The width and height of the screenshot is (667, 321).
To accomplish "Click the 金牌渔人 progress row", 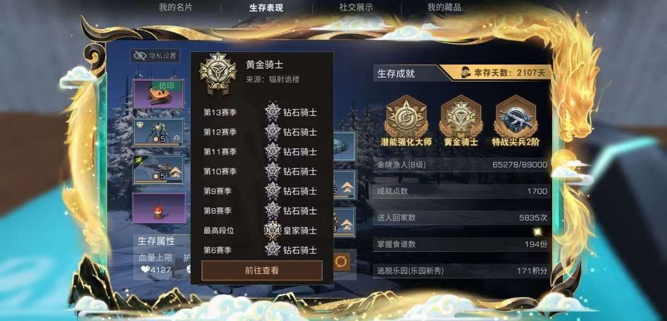I will coord(461,165).
